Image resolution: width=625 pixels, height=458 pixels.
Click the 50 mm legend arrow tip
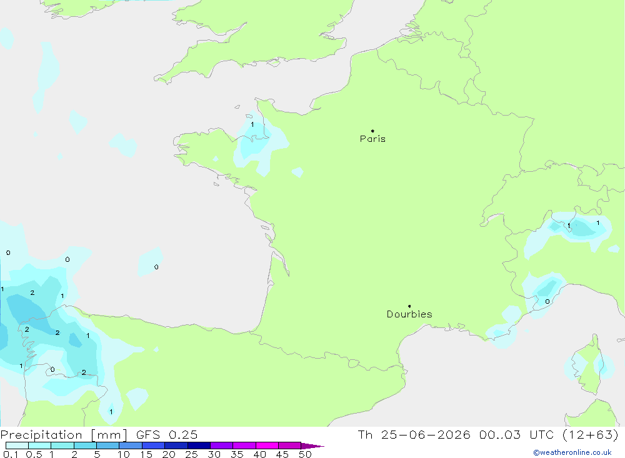[x=312, y=446]
